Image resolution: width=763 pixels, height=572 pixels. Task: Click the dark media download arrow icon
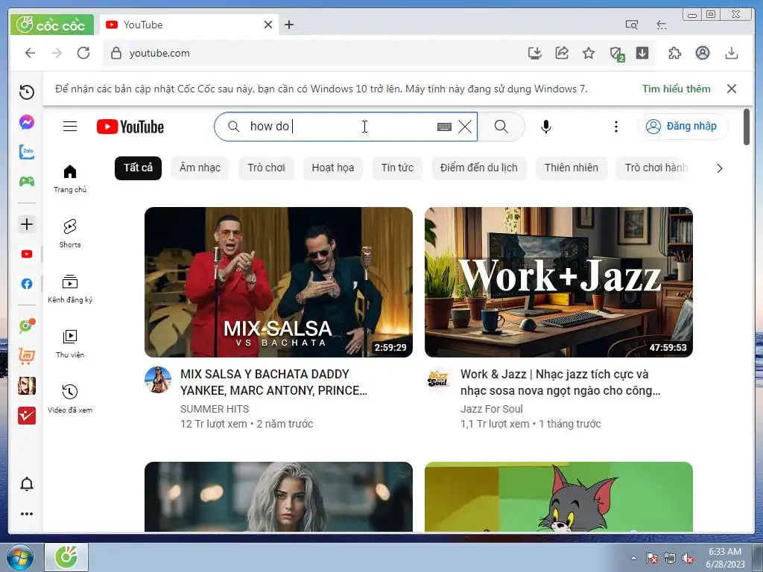pyautogui.click(x=642, y=53)
